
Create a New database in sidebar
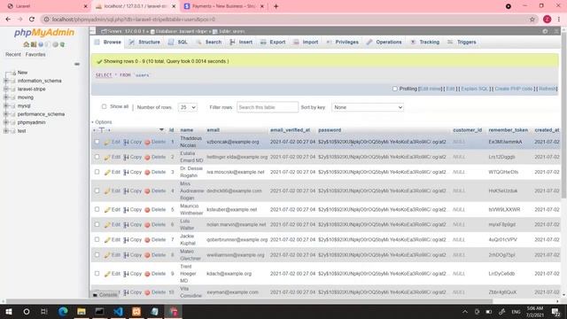pos(22,73)
